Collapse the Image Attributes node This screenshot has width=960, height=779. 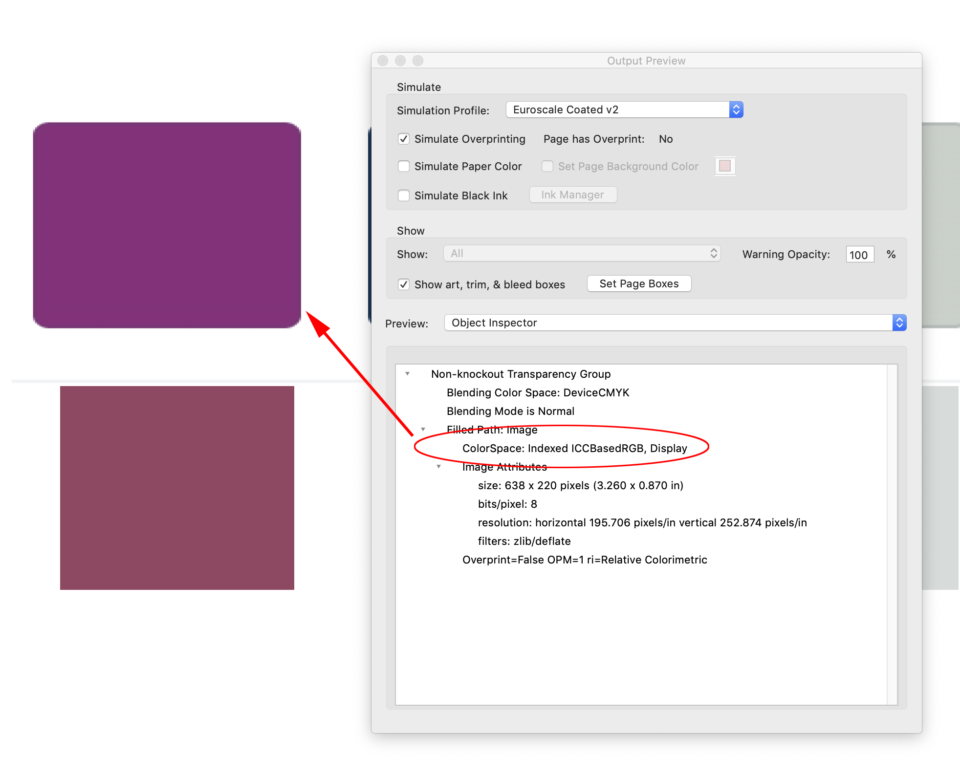(438, 467)
